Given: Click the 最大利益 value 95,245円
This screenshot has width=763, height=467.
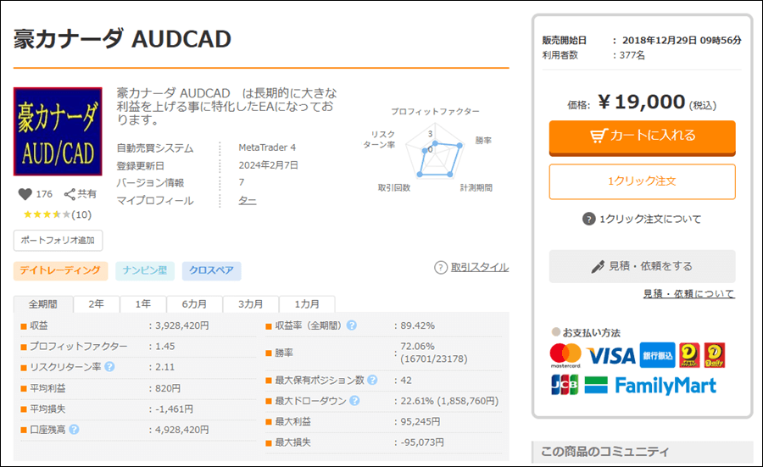Looking at the screenshot, I should tap(420, 422).
